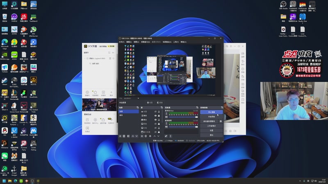Click the promo banner thumbnail in YY window
Image resolution: width=328 pixels, height=184 pixels.
pyautogui.click(x=99, y=105)
